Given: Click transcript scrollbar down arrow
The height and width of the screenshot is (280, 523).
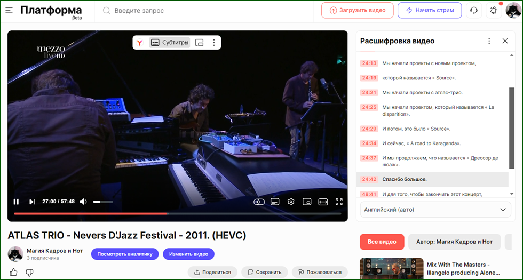Looking at the screenshot, I should tap(512, 194).
